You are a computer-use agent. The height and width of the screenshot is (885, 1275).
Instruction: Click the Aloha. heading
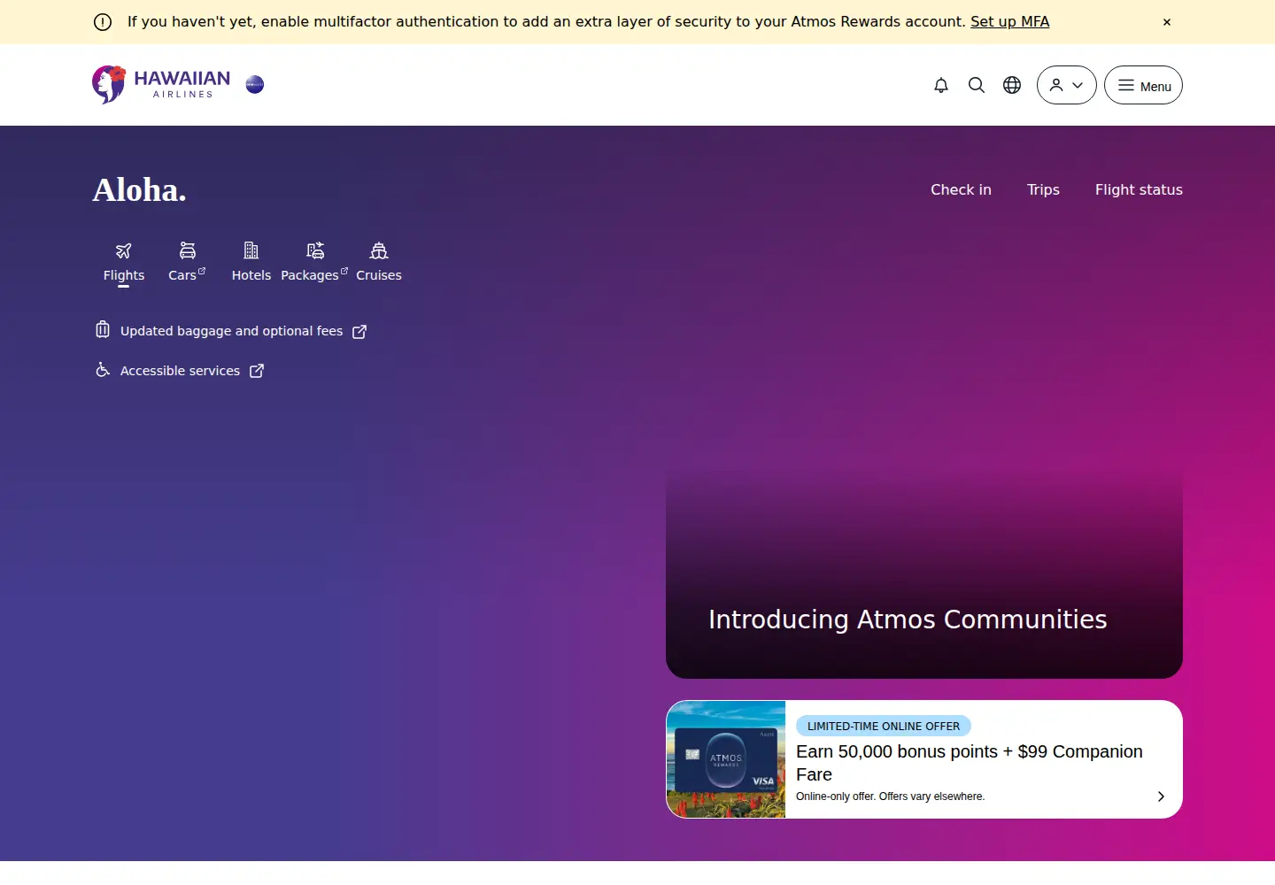[x=140, y=190]
